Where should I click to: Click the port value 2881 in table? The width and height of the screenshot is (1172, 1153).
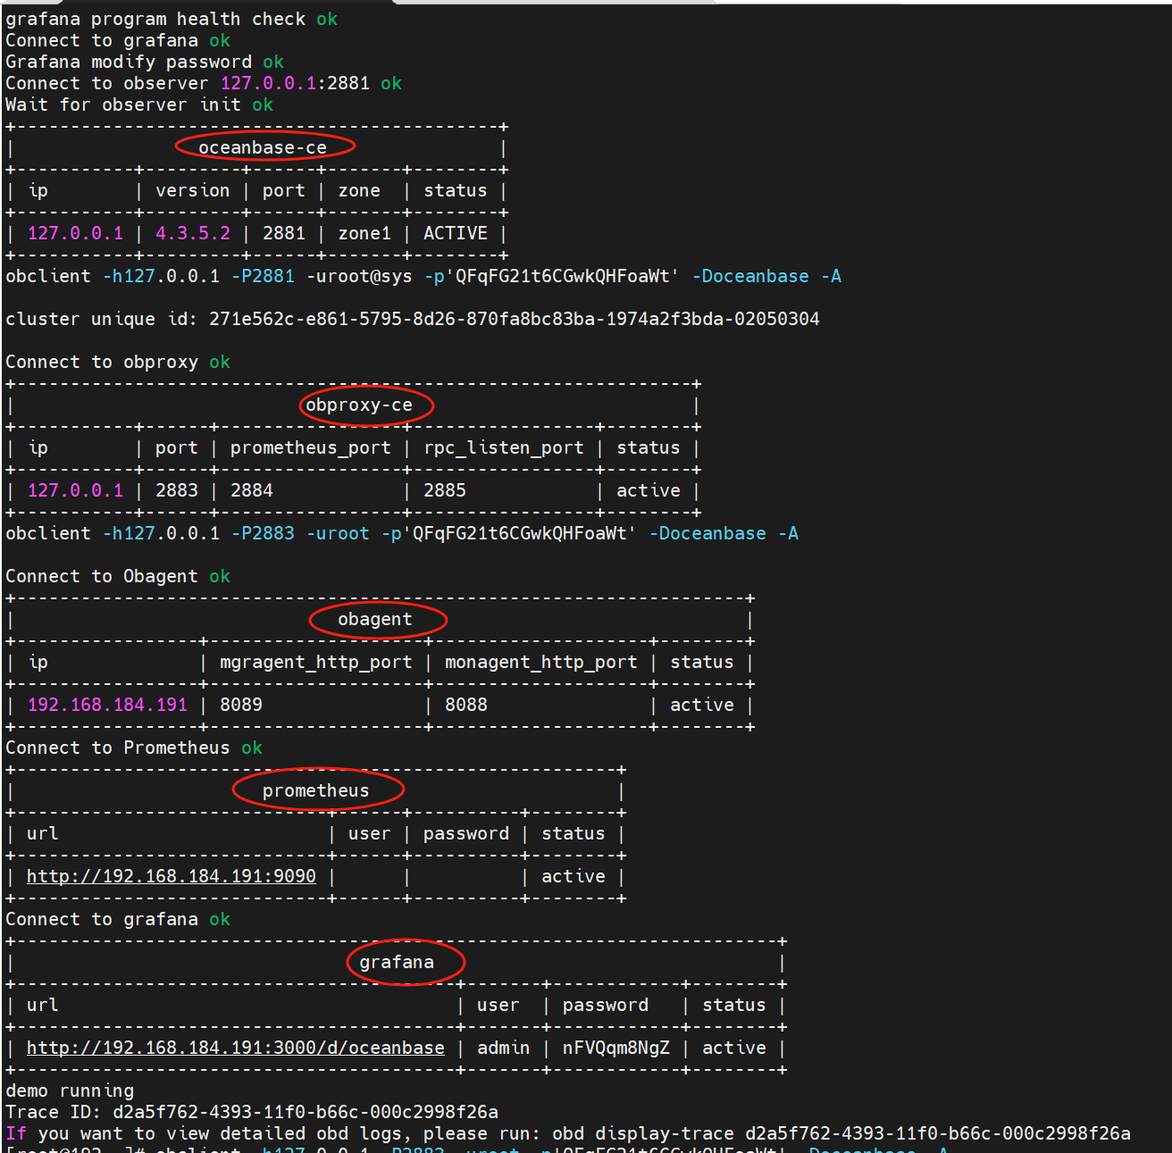click(x=284, y=233)
